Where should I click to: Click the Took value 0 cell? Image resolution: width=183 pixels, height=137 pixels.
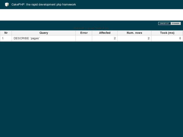(167, 38)
